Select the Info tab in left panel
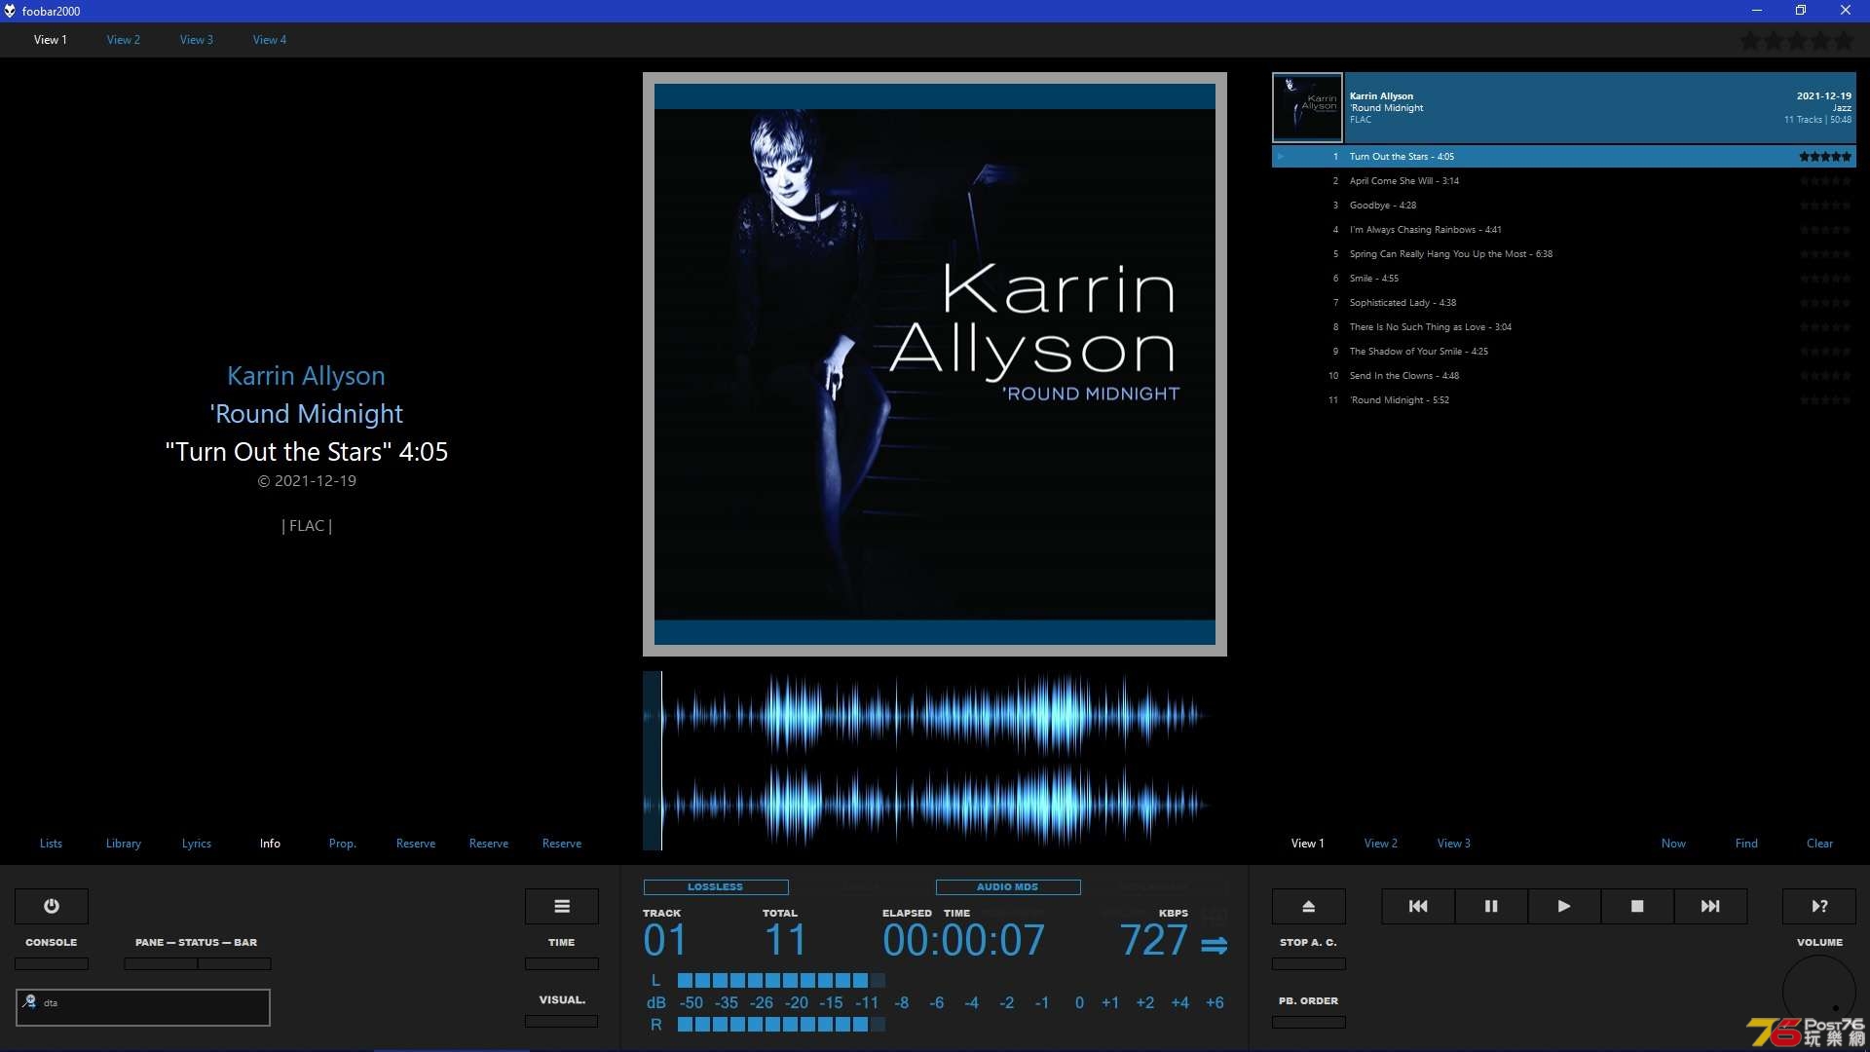This screenshot has height=1052, width=1870. pyautogui.click(x=270, y=844)
